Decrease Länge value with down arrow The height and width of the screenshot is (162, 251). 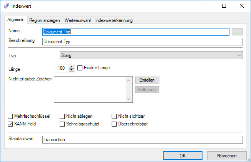pos(71,70)
